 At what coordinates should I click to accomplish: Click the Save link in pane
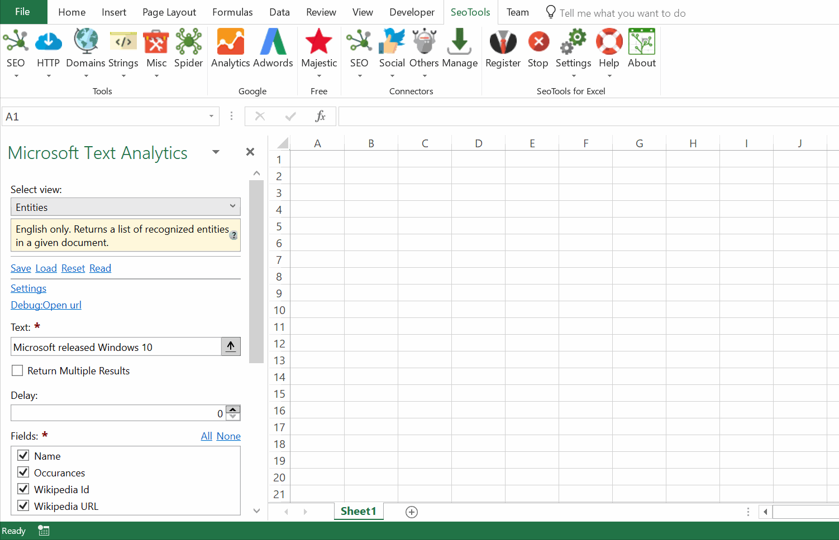[x=21, y=268]
